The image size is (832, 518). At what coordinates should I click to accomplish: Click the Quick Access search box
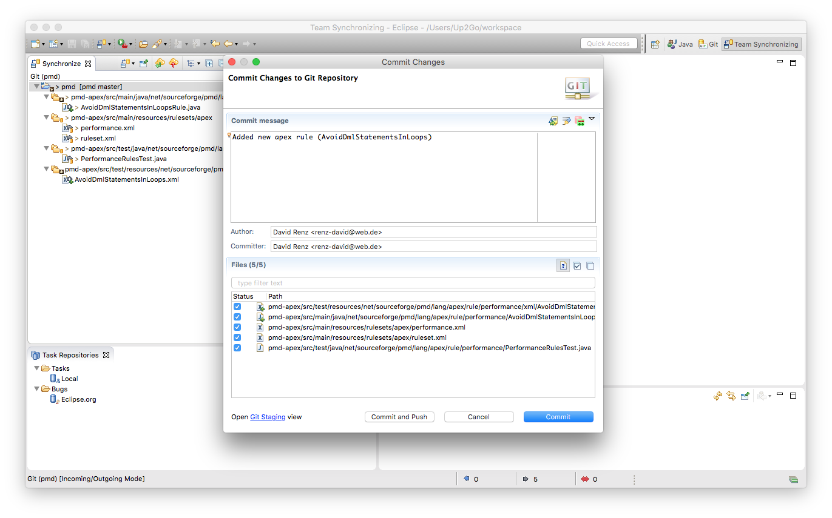click(x=609, y=44)
